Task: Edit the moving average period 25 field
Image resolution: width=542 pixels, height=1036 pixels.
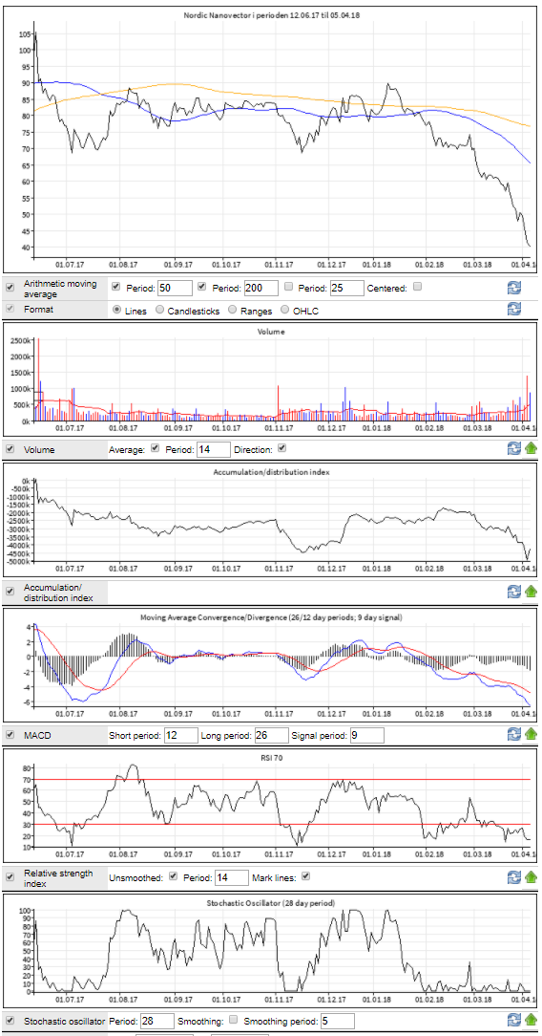Action: click(346, 288)
